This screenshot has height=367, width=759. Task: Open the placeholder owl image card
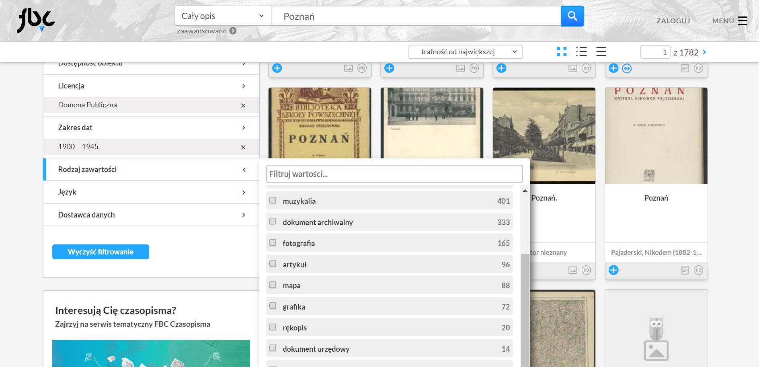coord(656,328)
